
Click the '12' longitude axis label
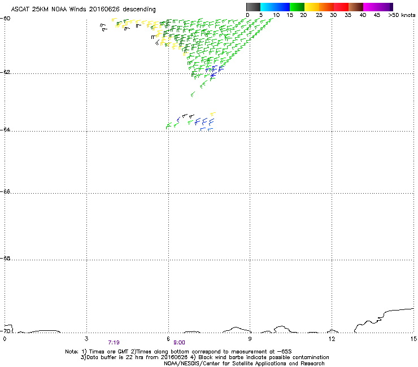(332, 339)
